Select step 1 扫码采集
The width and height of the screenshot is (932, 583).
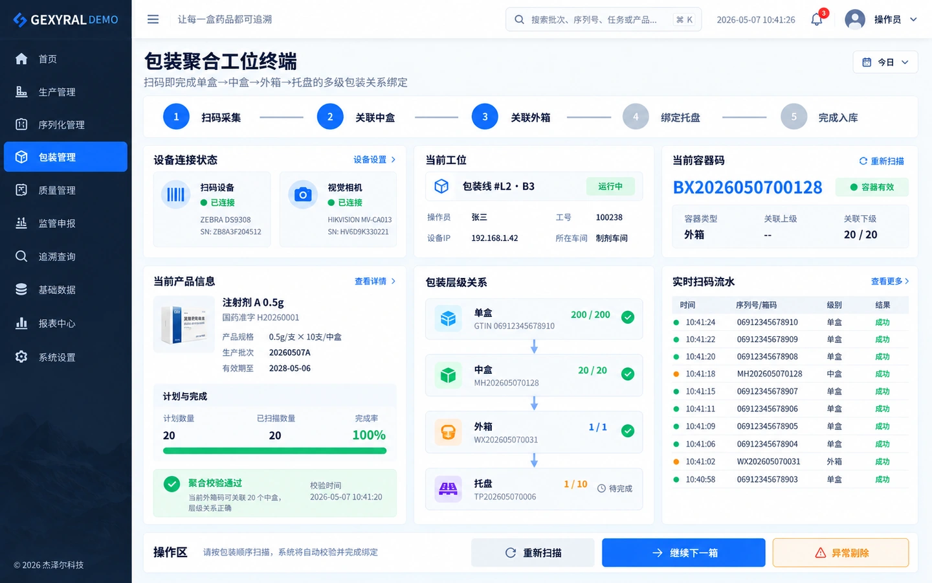pos(202,117)
